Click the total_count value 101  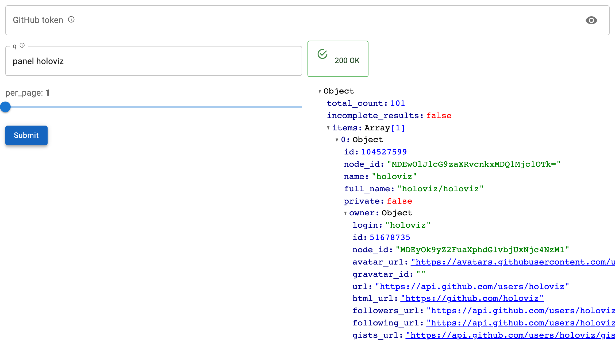tap(398, 103)
